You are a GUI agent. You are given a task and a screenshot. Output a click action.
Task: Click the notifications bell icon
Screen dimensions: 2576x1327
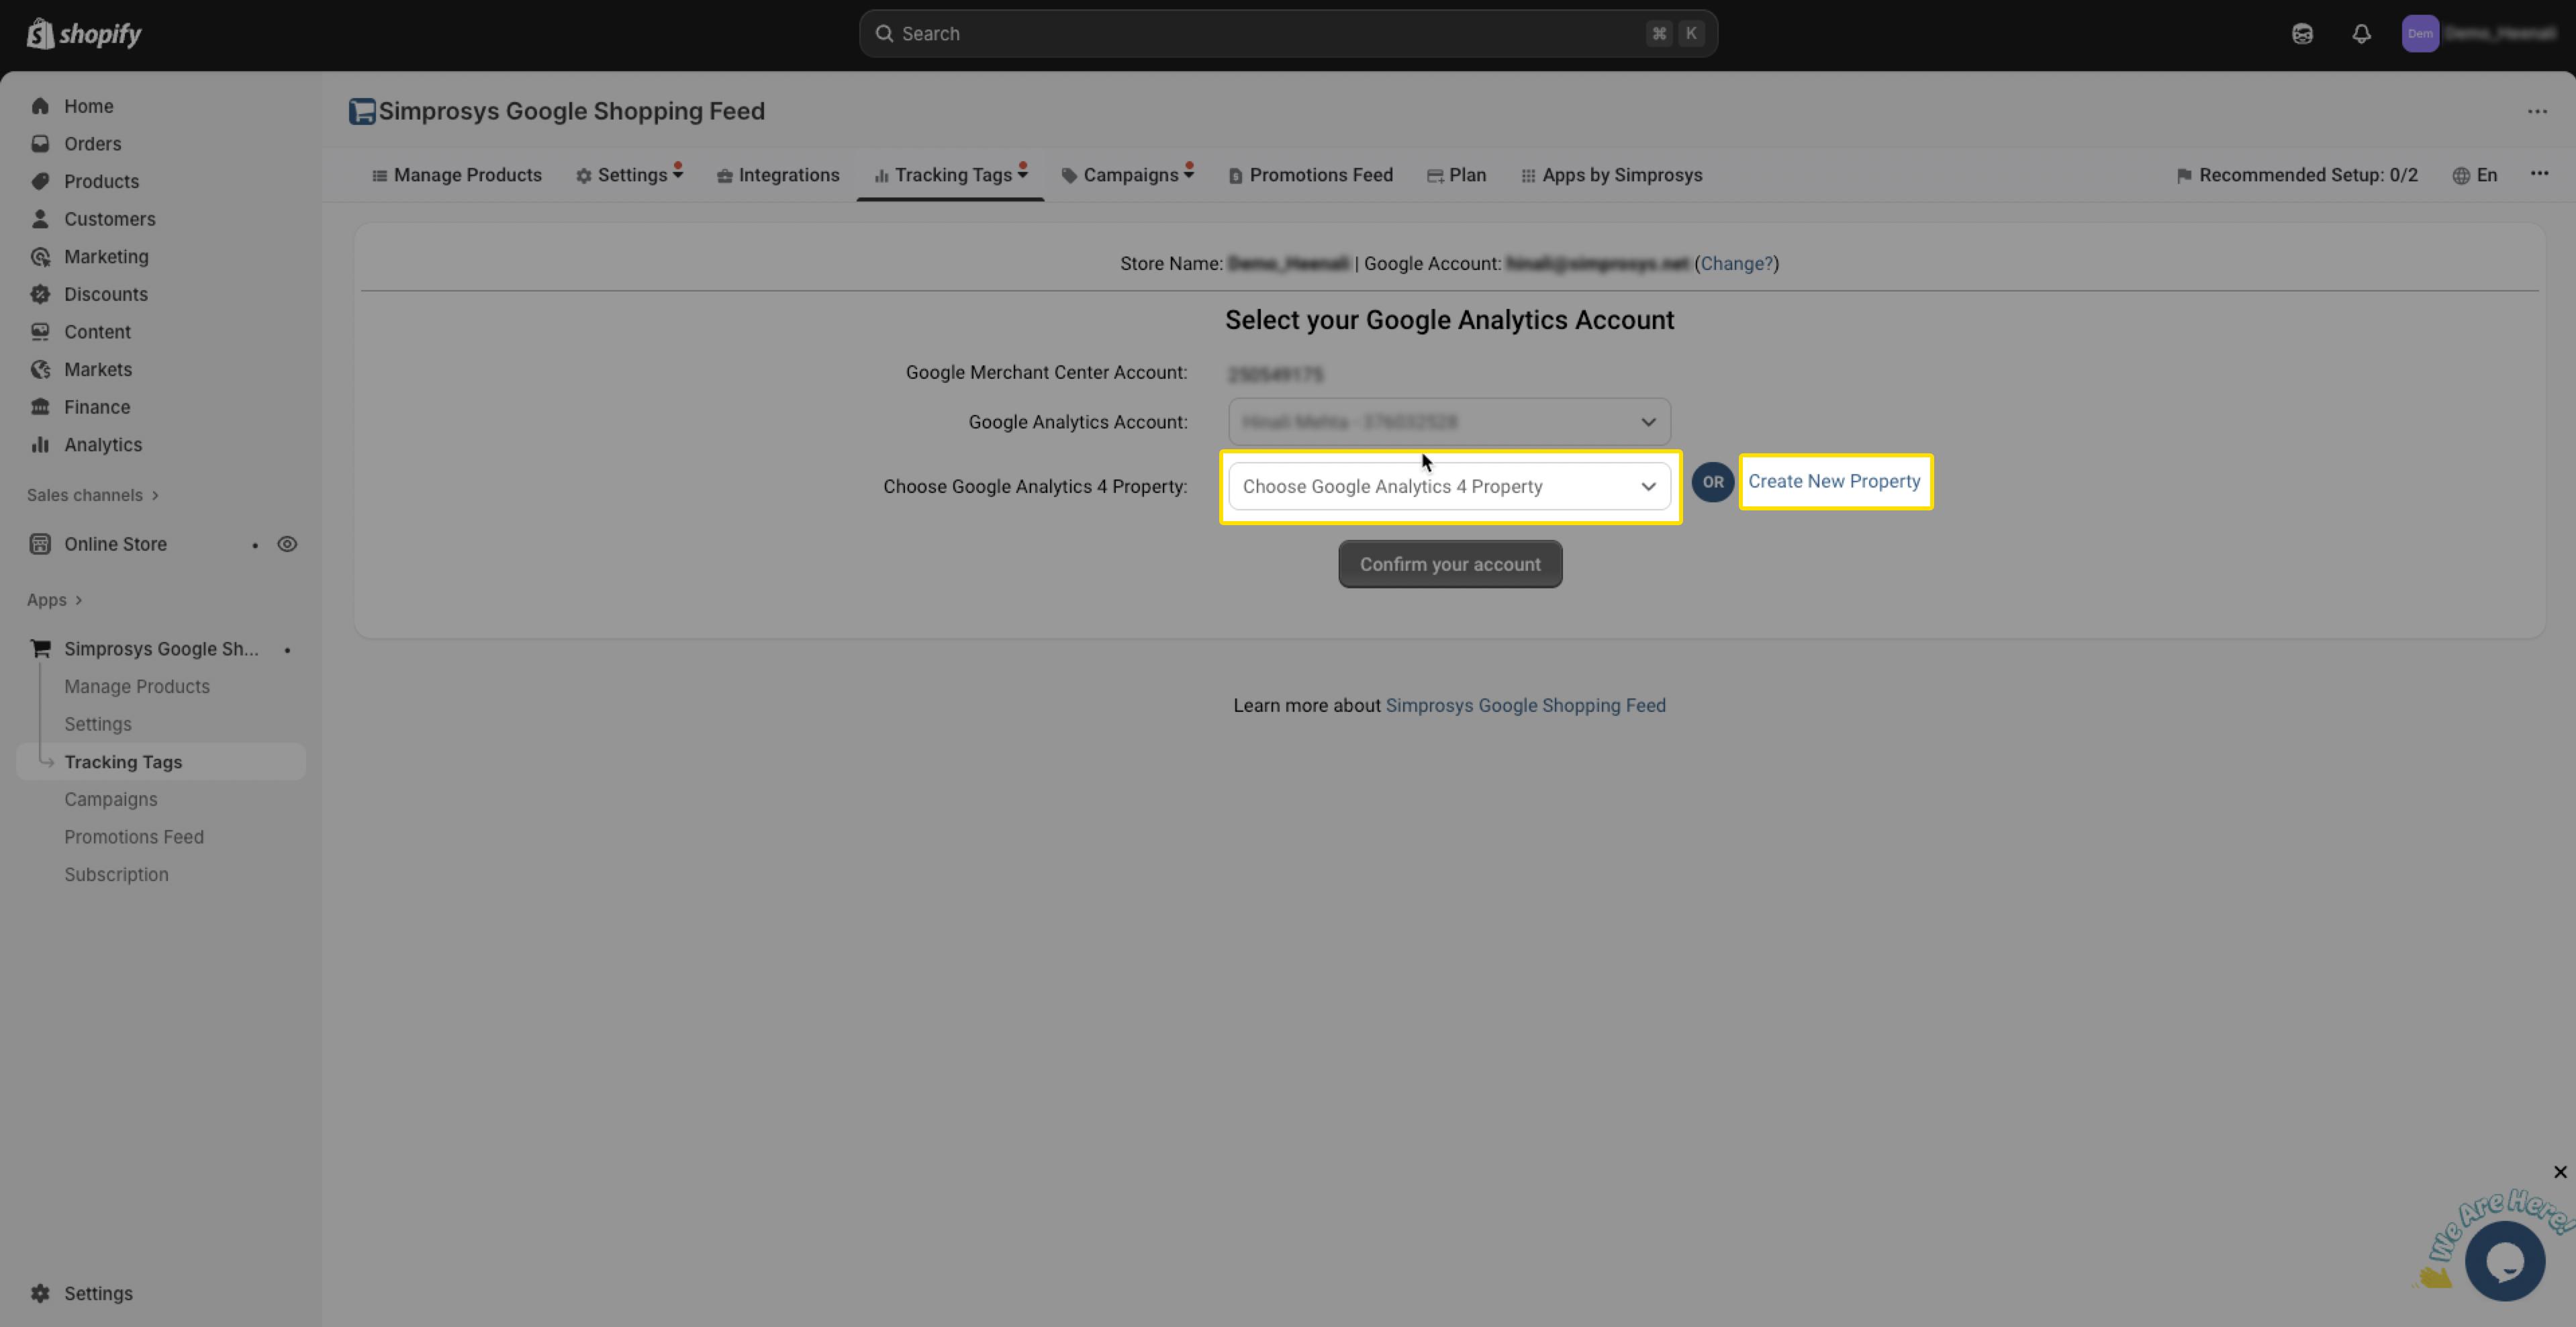tap(2361, 34)
